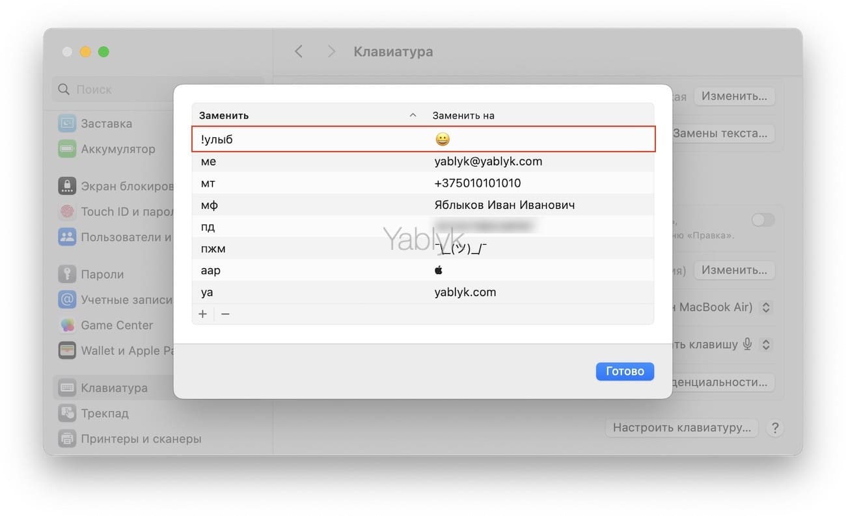
Task: Sort by Заменить column header
Action: [224, 115]
